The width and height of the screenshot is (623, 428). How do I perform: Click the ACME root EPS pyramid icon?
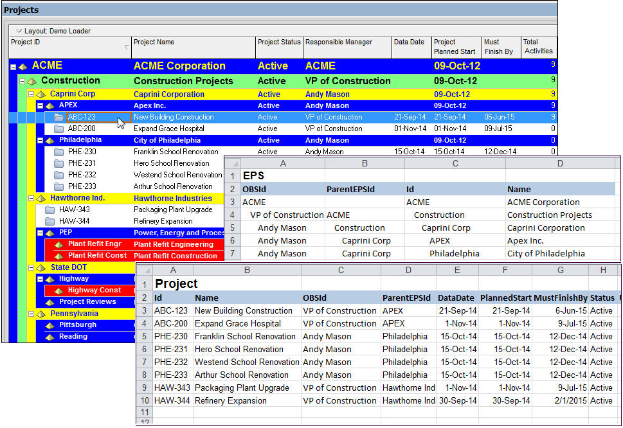23,66
